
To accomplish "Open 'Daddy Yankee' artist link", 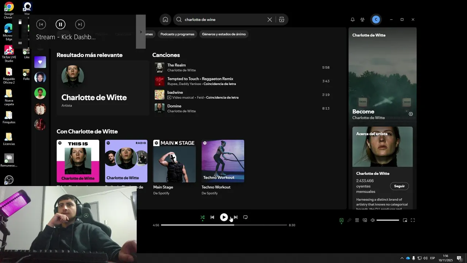I will pyautogui.click(x=190, y=84).
